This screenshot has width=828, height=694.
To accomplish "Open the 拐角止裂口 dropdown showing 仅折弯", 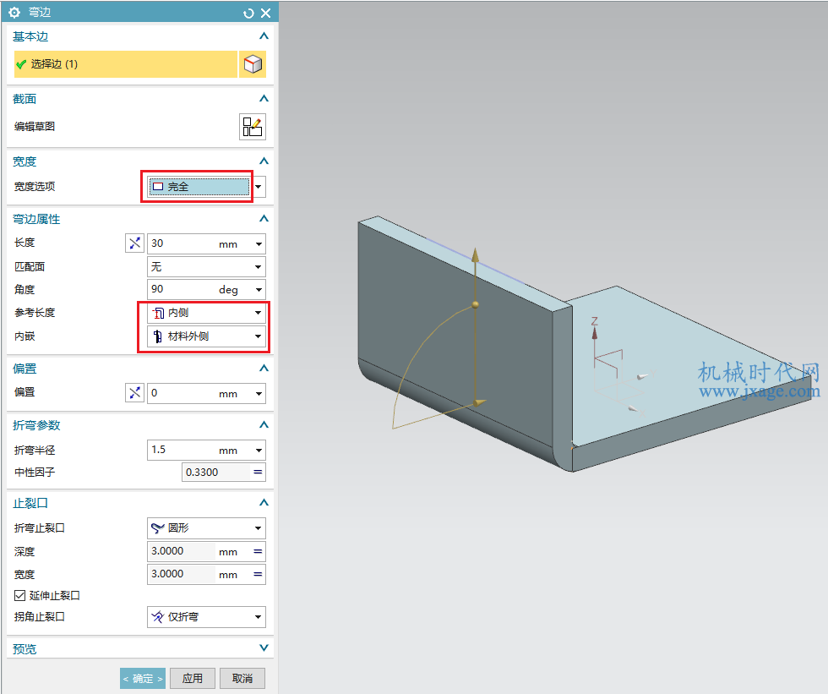I will coord(206,617).
